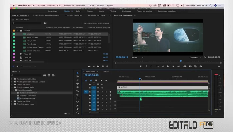This screenshot has height=132, width=233.
Task: Open the Archivo menu
Action: click(x=41, y=5)
